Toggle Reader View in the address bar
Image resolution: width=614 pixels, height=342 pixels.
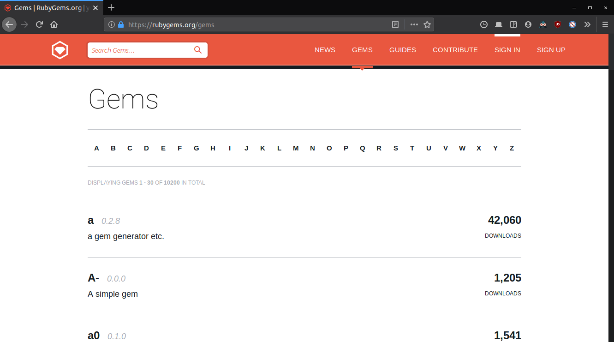pos(395,24)
